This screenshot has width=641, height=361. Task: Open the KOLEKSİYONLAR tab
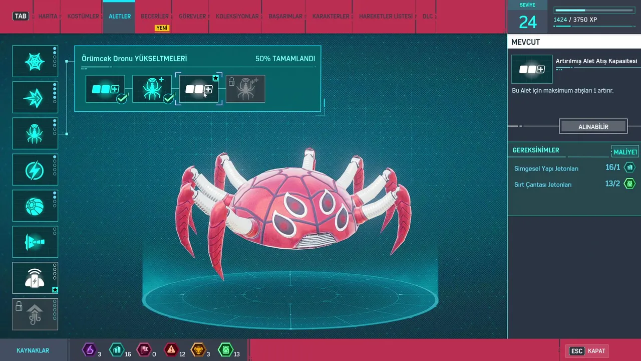pyautogui.click(x=237, y=17)
